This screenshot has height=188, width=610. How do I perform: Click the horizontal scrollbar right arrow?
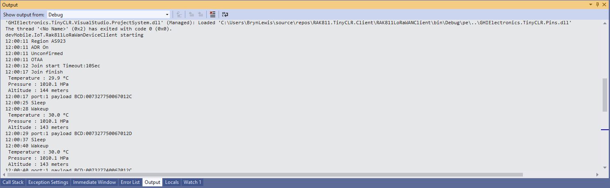click(x=598, y=174)
